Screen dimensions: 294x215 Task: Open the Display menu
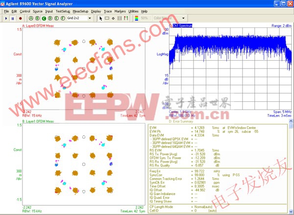96,11
